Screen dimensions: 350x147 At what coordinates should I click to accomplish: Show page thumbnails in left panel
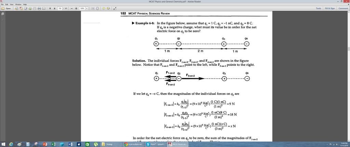2,14
